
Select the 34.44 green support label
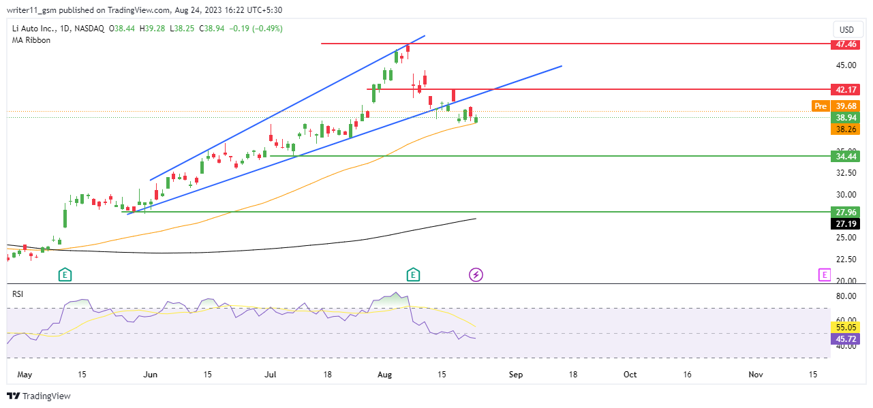845,157
